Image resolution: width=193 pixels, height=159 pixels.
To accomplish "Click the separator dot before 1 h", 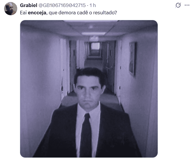I will coord(88,6).
